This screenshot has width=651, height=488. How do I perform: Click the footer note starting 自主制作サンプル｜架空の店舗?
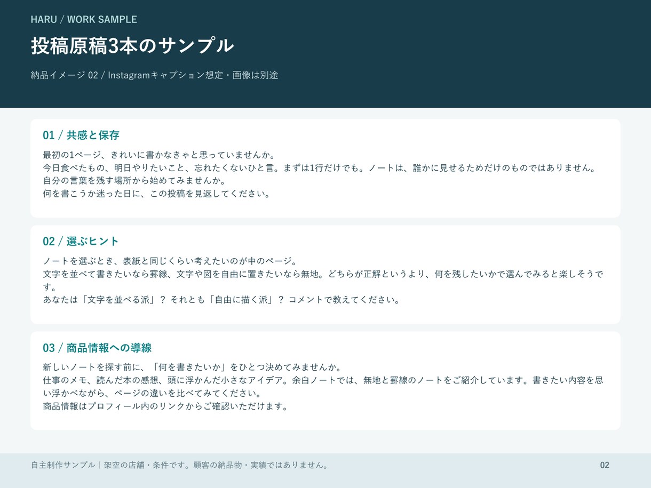point(179,465)
